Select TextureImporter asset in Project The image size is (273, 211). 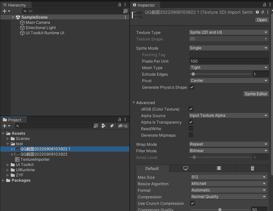click(x=32, y=159)
